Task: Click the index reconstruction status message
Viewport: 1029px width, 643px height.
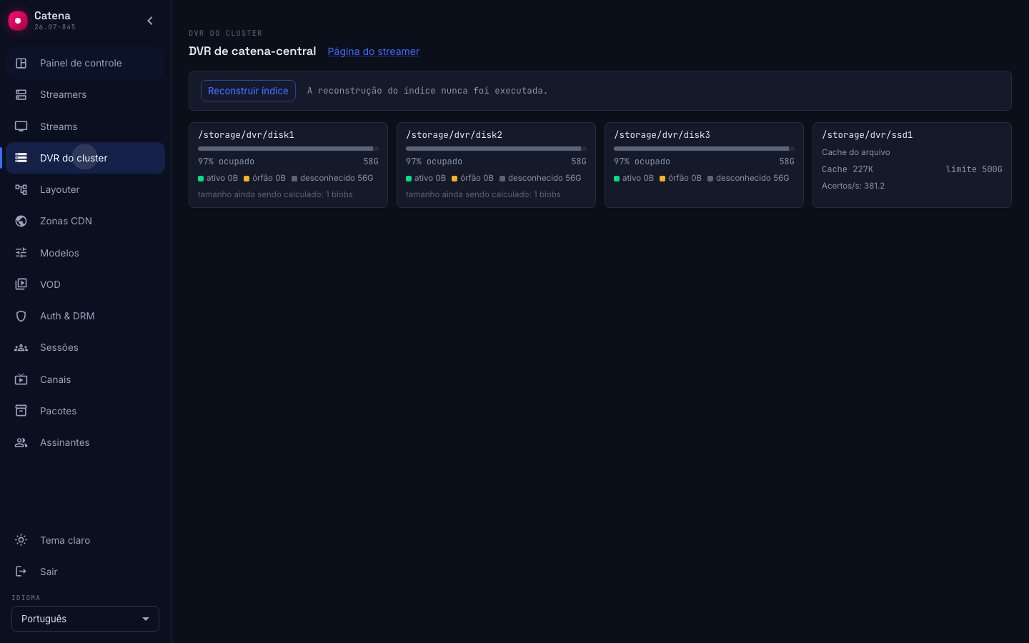Action: (x=427, y=91)
